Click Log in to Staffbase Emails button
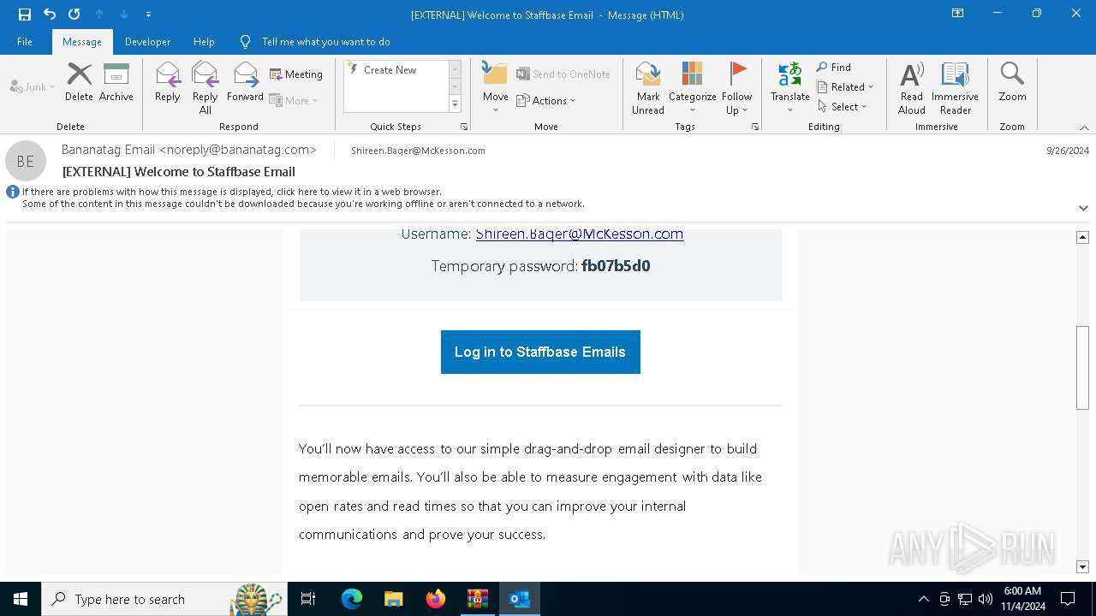Image resolution: width=1096 pixels, height=616 pixels. point(540,352)
